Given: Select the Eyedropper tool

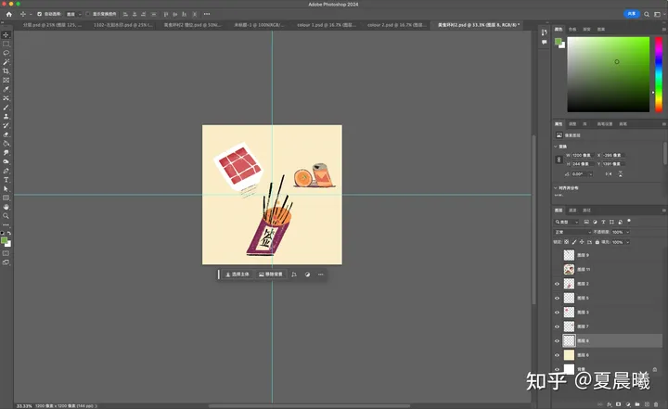Looking at the screenshot, I should pos(6,89).
